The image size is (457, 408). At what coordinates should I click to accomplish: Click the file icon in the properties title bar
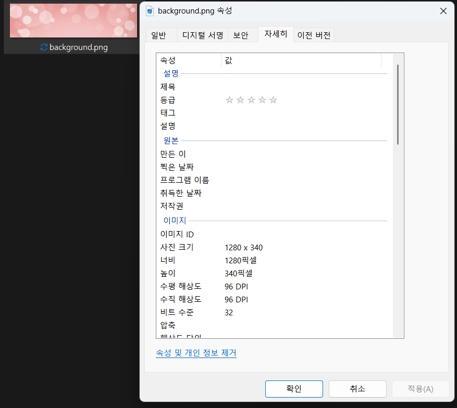(x=150, y=11)
